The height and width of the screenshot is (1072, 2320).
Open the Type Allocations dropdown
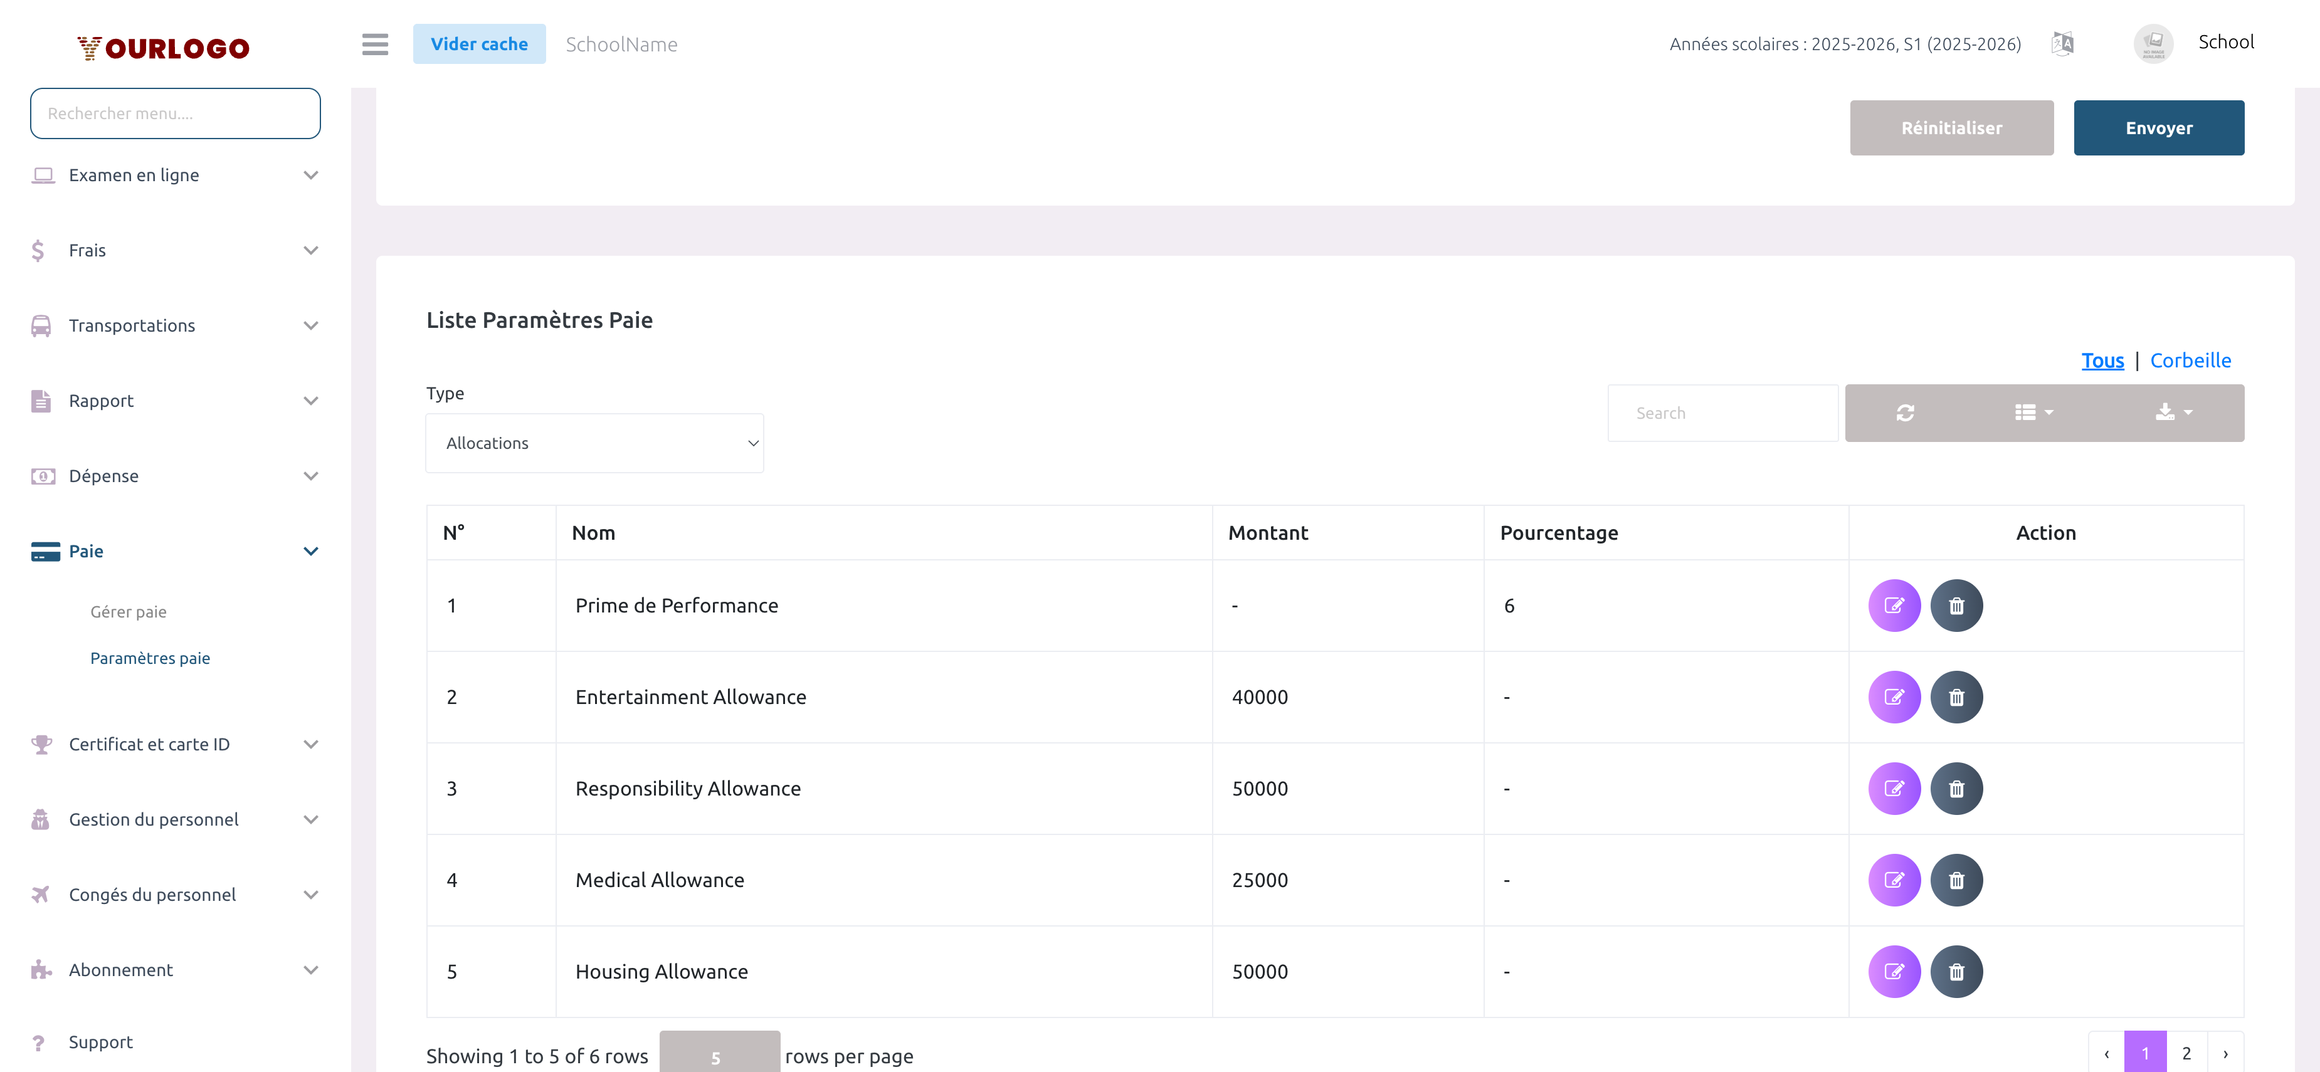click(594, 444)
